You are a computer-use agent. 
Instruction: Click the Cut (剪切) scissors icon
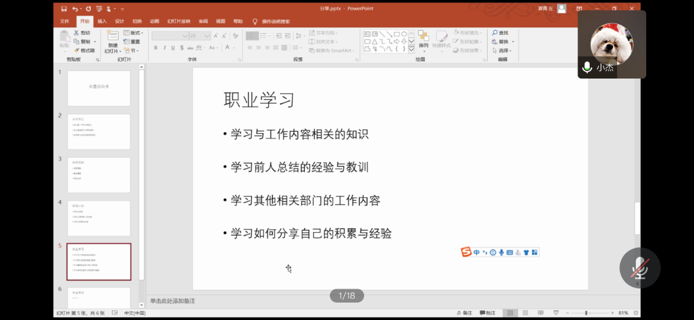point(77,33)
